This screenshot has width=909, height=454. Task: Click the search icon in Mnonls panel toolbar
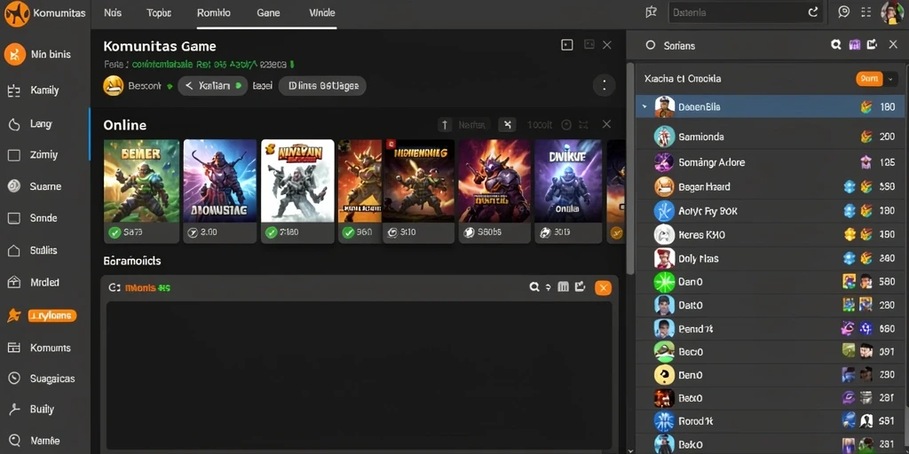(x=534, y=286)
